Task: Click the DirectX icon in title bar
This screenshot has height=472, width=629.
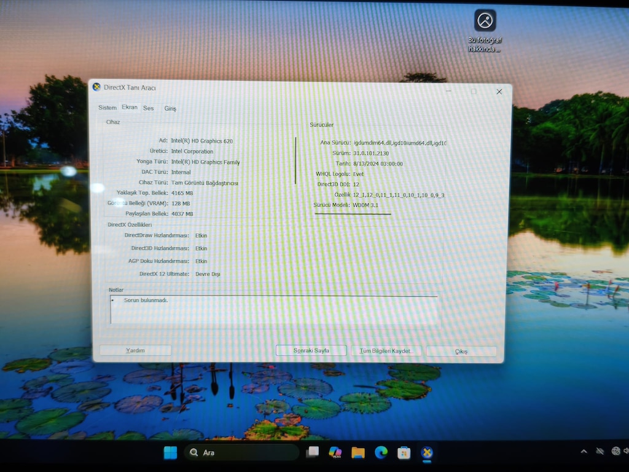Action: click(x=96, y=87)
